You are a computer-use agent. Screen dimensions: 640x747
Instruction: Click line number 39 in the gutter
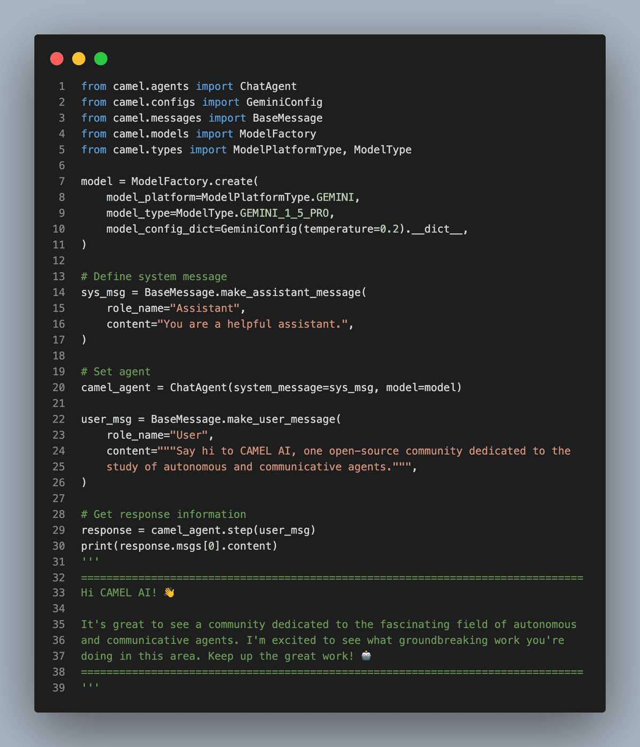coord(59,688)
